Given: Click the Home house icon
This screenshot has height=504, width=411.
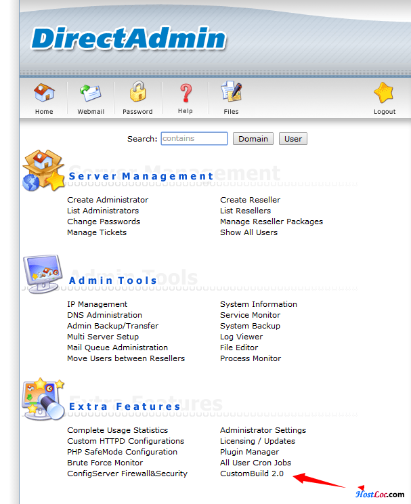Looking at the screenshot, I should [x=44, y=93].
